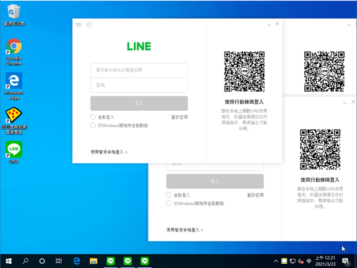Click QR code in lower-right LINE window
This screenshot has height=268, width=357.
pos(320,149)
